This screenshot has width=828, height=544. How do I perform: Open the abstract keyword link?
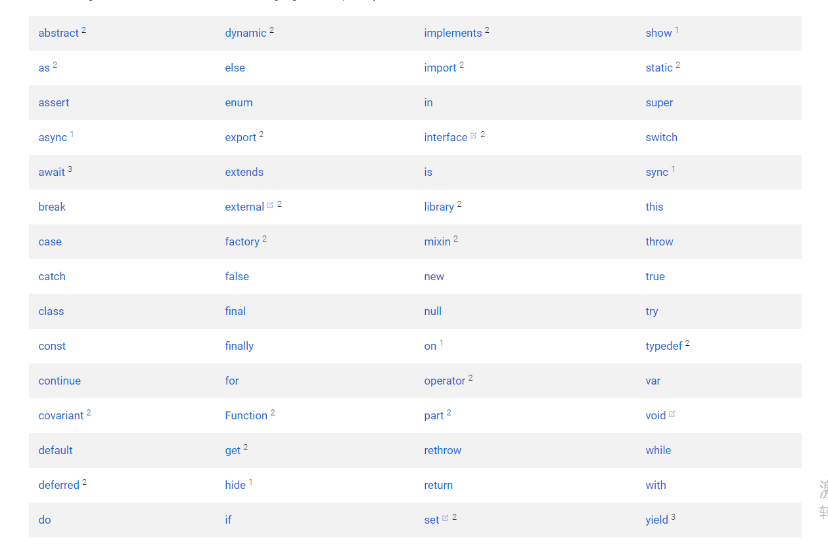pyautogui.click(x=58, y=33)
